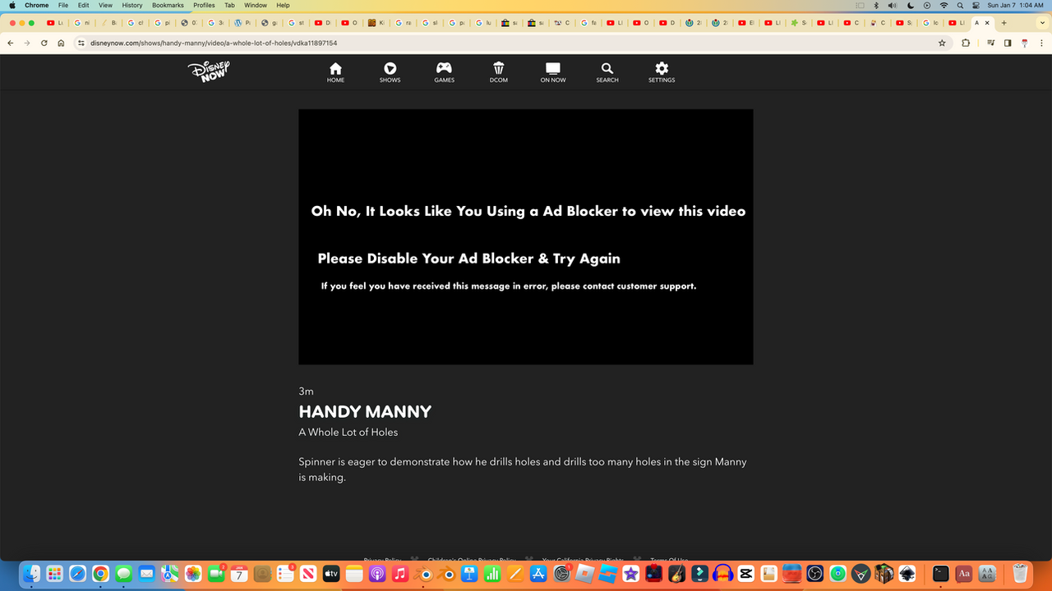Open the DCOM movies section
Viewport: 1052px width, 591px height.
point(499,72)
